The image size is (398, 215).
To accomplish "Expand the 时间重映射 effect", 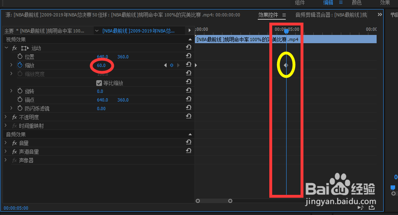I will point(6,125).
